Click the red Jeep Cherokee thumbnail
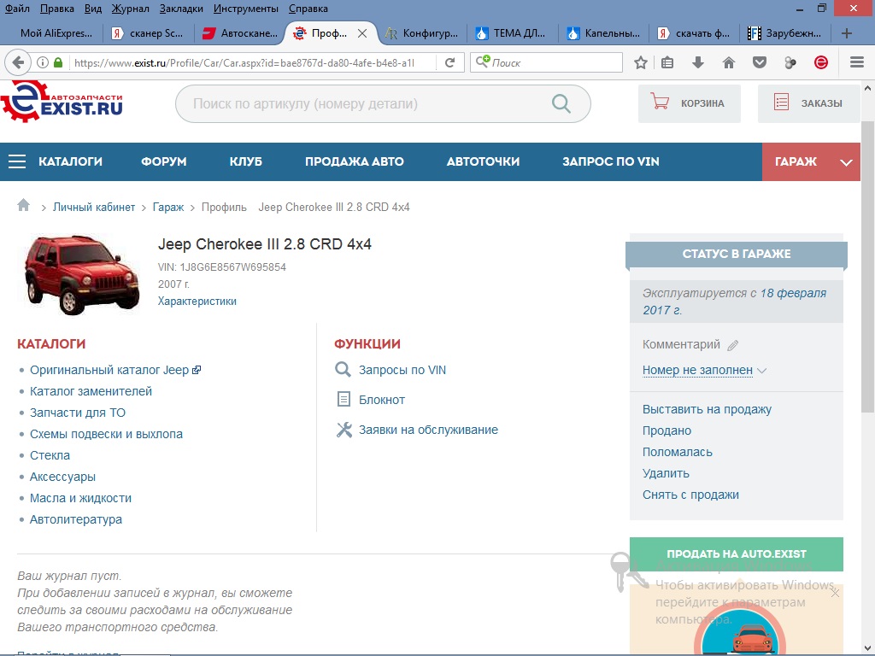Image resolution: width=875 pixels, height=656 pixels. [81, 274]
